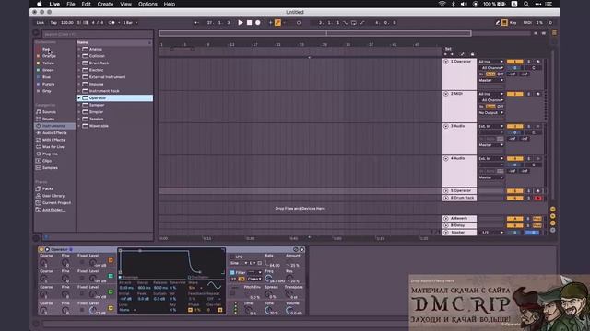Open the Create menu
This screenshot has height=331, width=590.
(105, 4)
